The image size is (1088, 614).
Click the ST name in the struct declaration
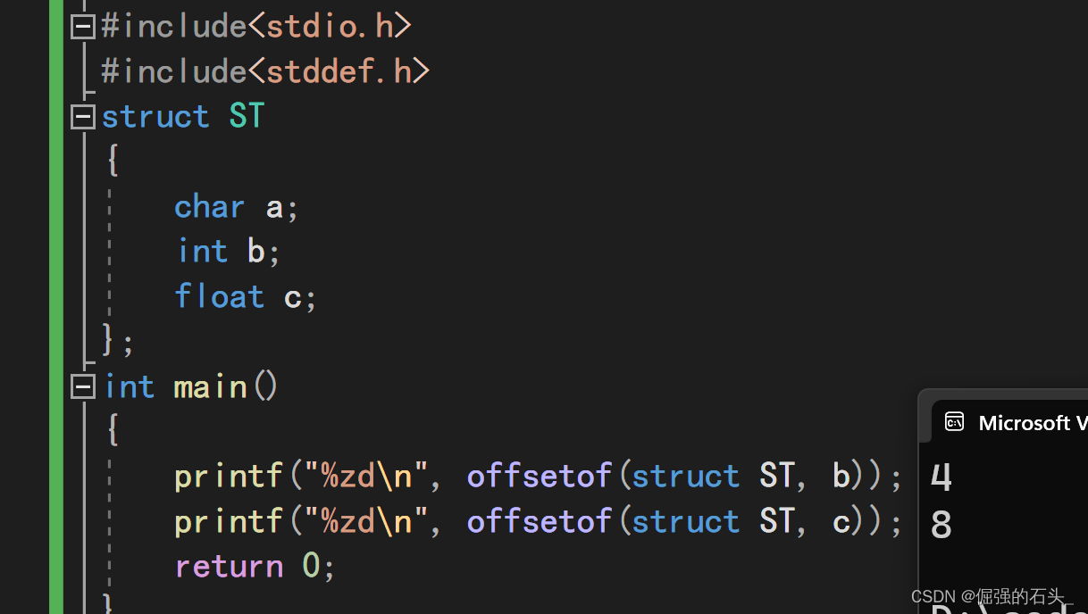pyautogui.click(x=247, y=117)
